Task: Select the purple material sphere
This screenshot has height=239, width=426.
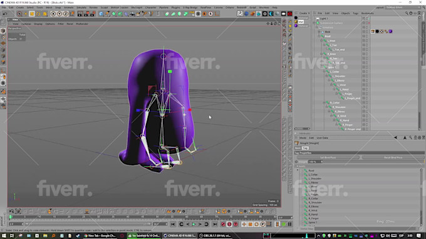Action: pyautogui.click(x=296, y=26)
